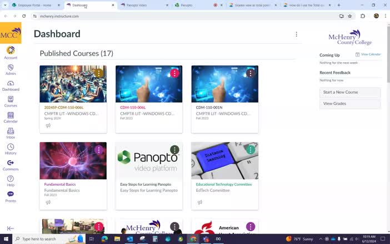Open the tab search dropdown arrow
The image size is (390, 244).
[x=5, y=5]
